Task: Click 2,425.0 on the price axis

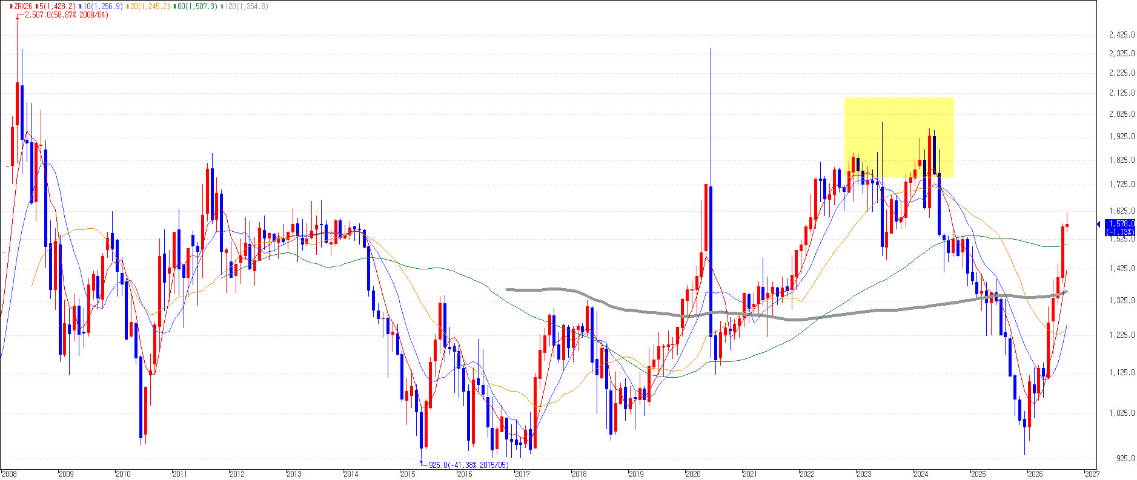Action: click(x=1122, y=35)
